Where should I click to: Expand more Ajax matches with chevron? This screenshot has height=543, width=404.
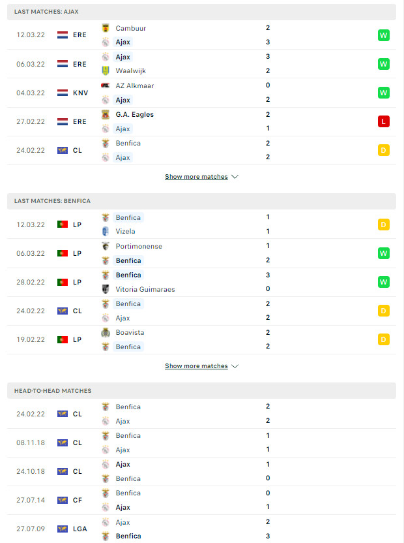click(x=235, y=177)
